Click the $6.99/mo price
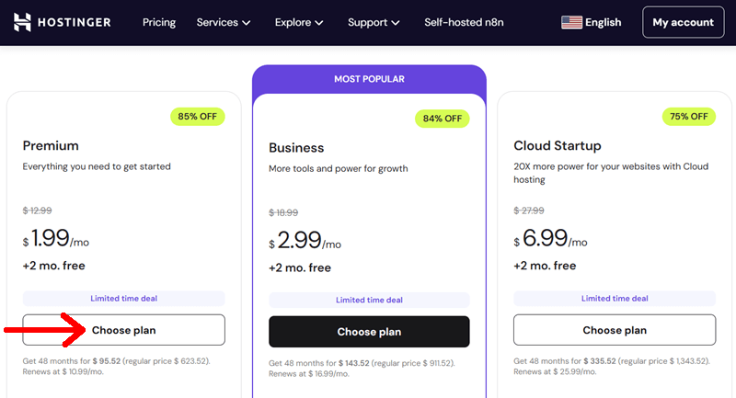 [x=550, y=238]
